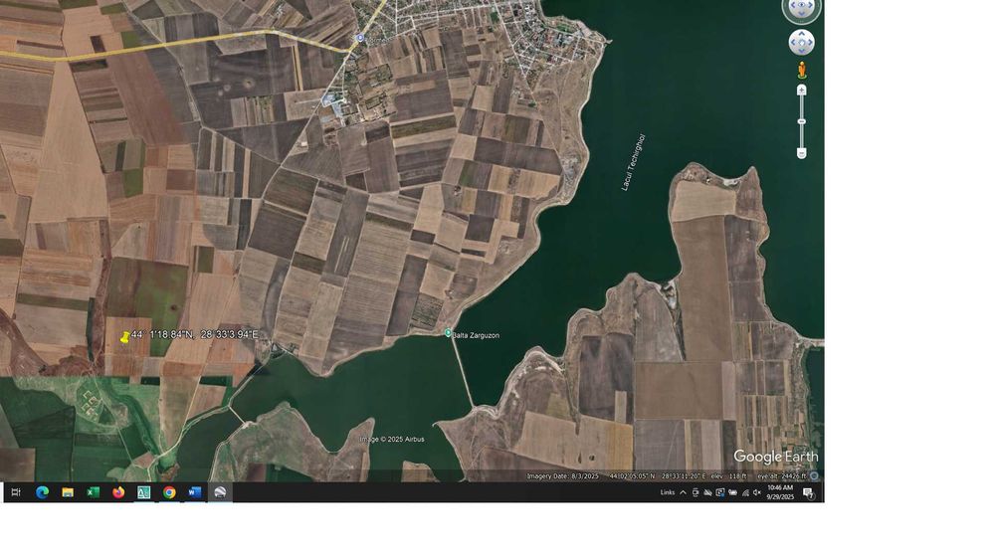Viewport: 995px width, 560px height.
Task: Click the Links toolbar label in the taskbar
Action: [x=668, y=492]
